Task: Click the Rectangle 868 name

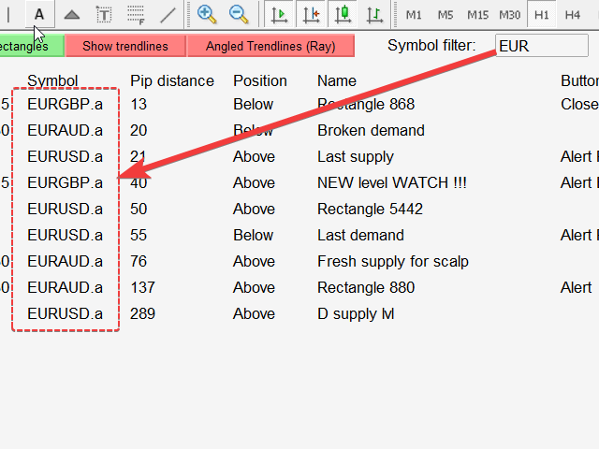Action: (x=366, y=104)
